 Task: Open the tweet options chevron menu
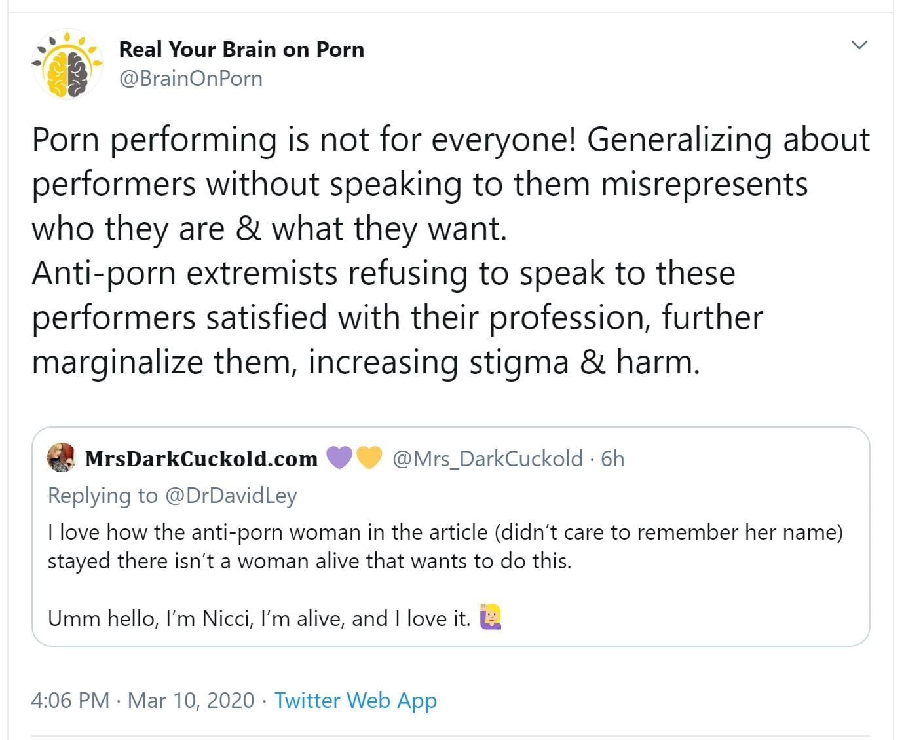(859, 45)
